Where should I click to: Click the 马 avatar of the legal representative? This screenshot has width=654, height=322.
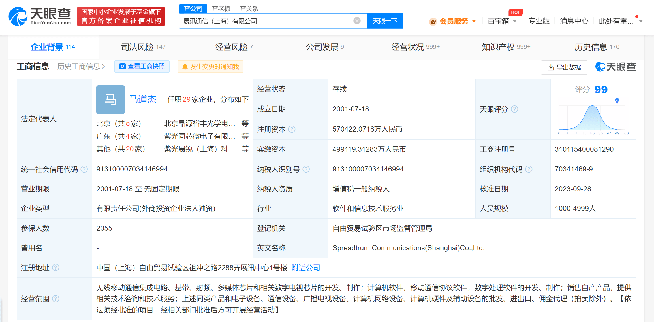(x=110, y=99)
